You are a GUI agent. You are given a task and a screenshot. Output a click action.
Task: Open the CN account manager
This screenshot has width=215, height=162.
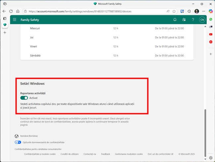202,20
